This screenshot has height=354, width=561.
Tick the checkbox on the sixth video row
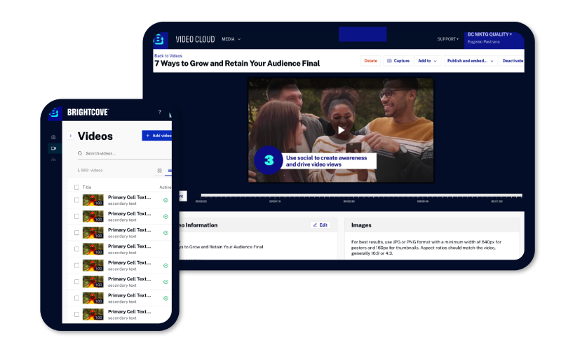pos(76,282)
